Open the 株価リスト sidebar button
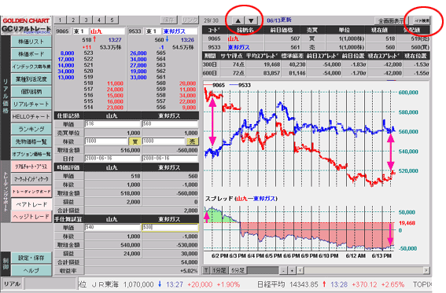This screenshot has height=293, width=446. pyautogui.click(x=31, y=42)
